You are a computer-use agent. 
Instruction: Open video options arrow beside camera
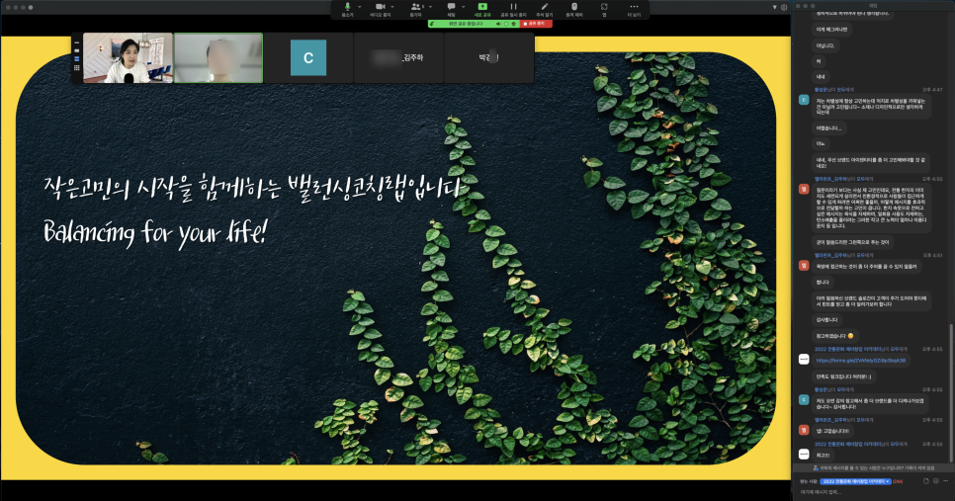[392, 7]
